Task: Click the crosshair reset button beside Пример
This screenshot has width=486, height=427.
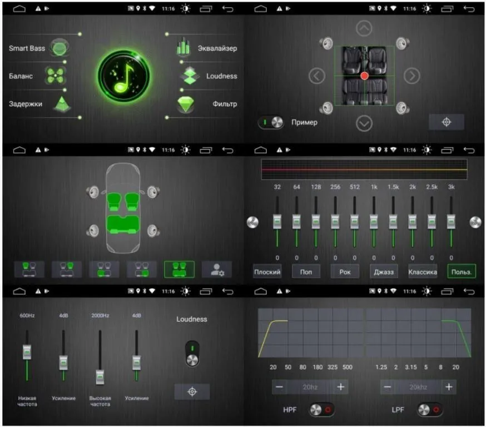Action: 446,122
